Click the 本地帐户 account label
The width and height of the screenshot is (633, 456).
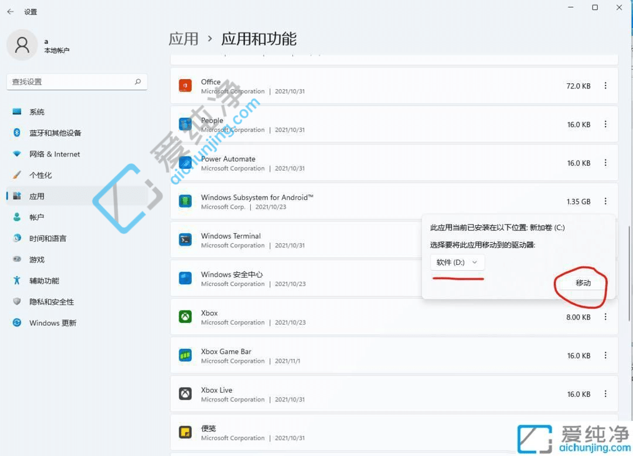[x=56, y=50]
